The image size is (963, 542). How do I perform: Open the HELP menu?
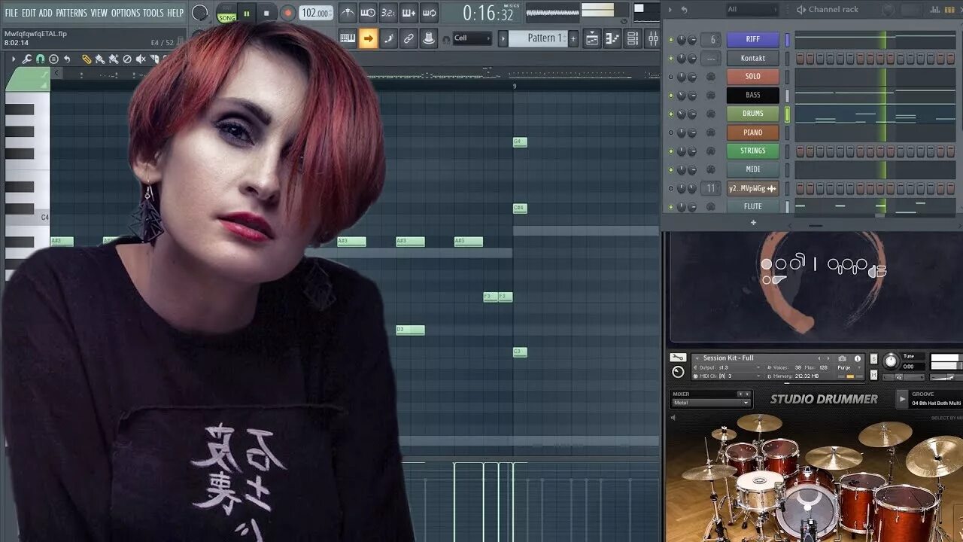point(175,13)
